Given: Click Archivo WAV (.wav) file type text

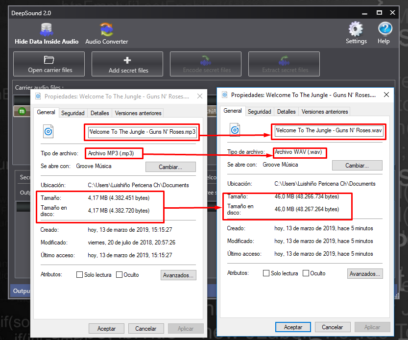Looking at the screenshot, I should (x=298, y=152).
